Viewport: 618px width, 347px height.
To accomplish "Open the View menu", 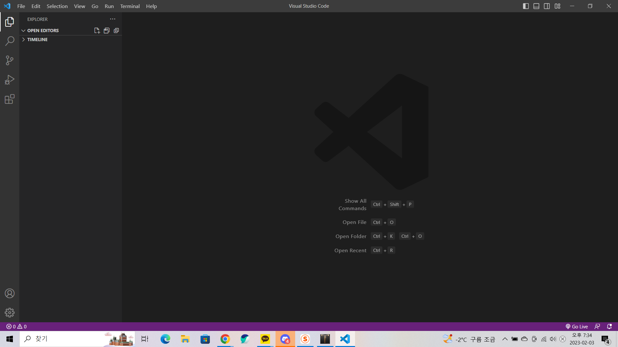I will click(x=80, y=6).
